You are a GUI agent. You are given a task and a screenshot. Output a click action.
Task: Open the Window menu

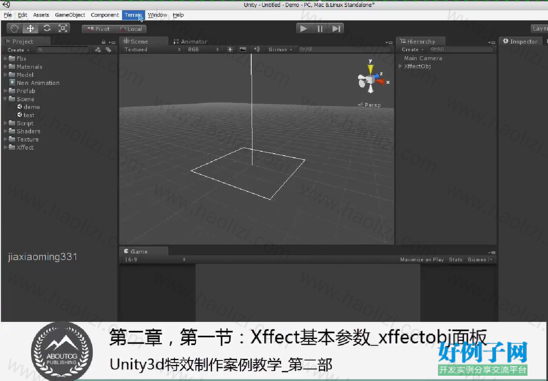tap(157, 15)
